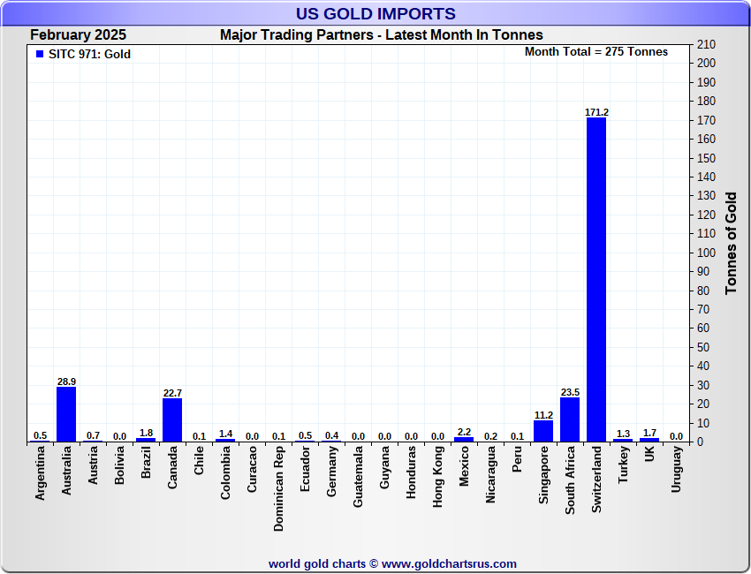
Task: Click the Tonnes of Gold axis title
Action: coord(731,243)
